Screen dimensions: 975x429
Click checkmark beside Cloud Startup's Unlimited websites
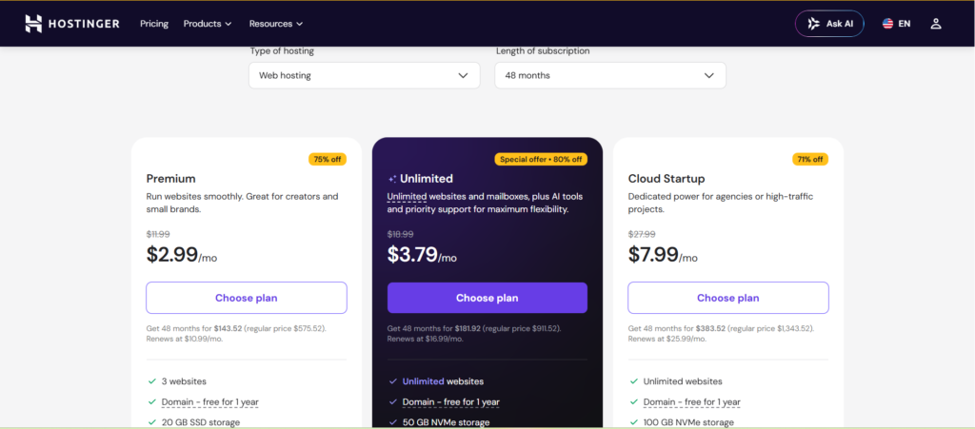coord(633,381)
